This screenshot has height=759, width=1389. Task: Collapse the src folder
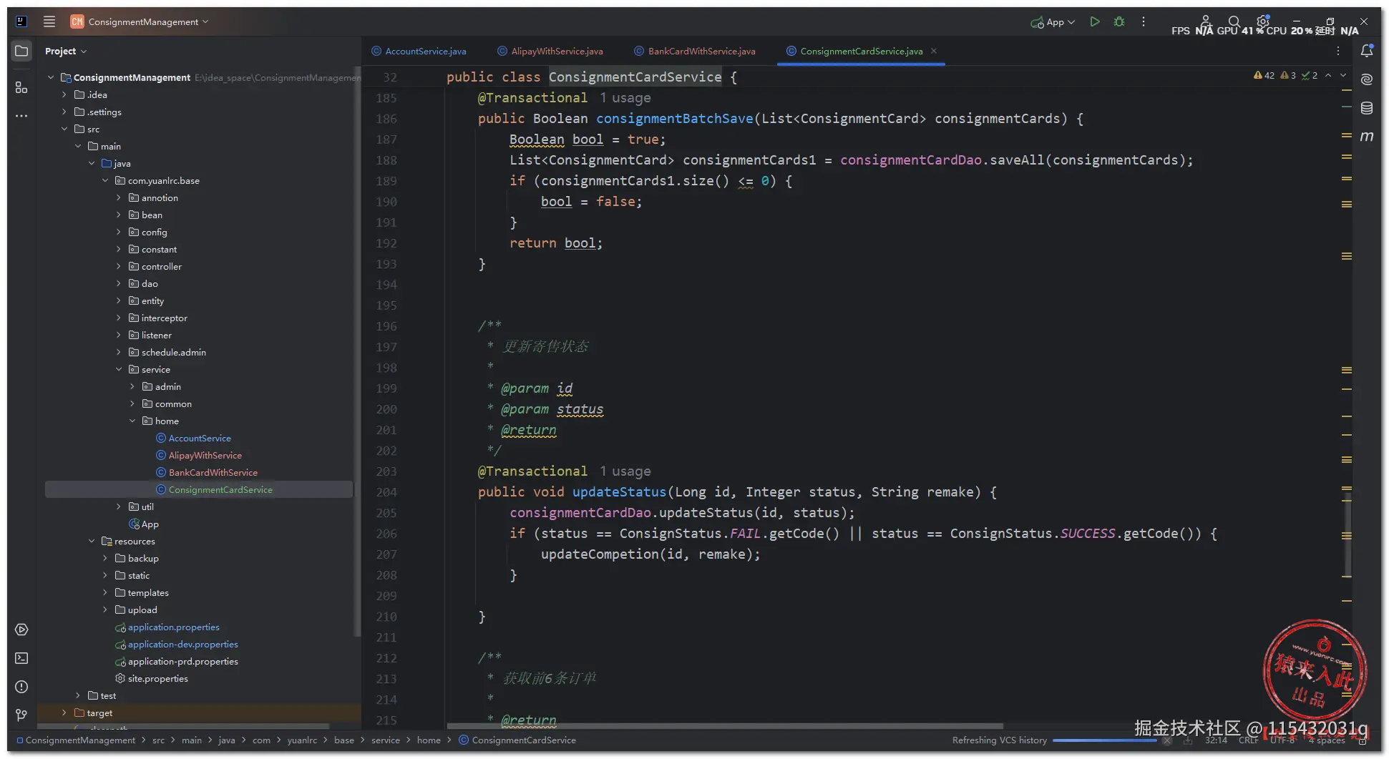coord(64,129)
